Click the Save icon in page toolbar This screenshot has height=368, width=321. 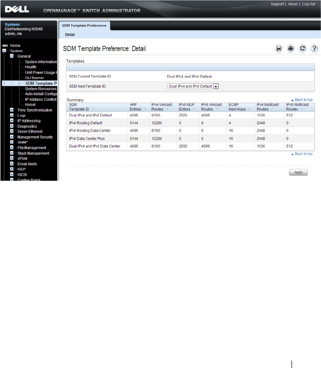pos(278,49)
